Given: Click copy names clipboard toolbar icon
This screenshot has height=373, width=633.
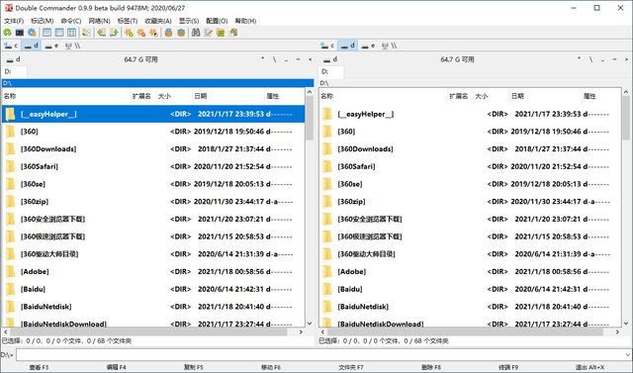Looking at the screenshot, I should (x=233, y=33).
